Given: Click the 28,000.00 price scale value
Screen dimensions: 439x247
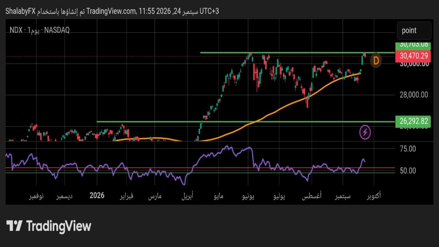Looking at the screenshot, I should click(x=413, y=95).
